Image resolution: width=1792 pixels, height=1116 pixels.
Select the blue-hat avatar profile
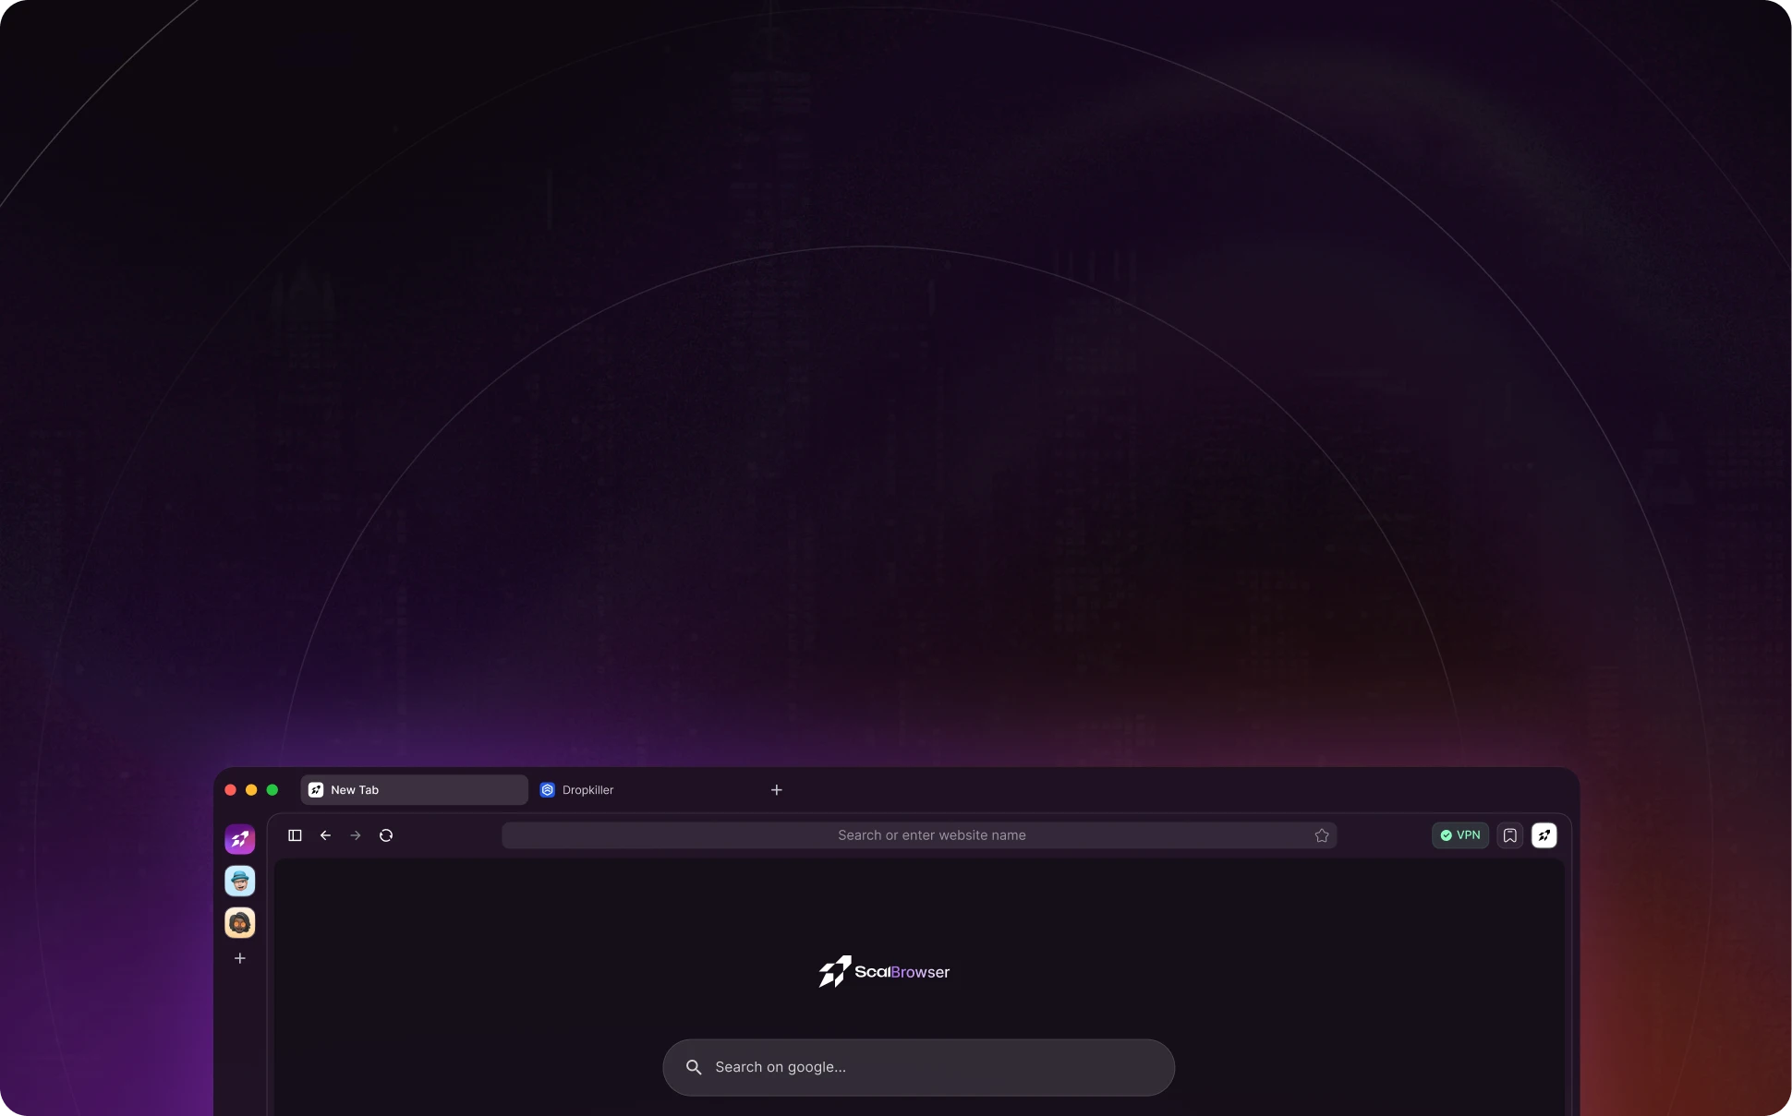pos(239,881)
